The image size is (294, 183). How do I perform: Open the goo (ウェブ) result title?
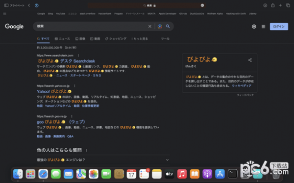(x=61, y=122)
